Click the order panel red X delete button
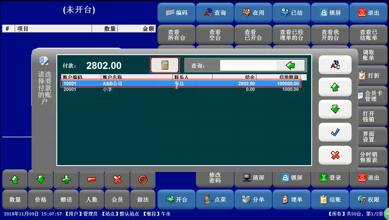Image resolution: width=389 pixels, height=220 pixels. coord(117,179)
